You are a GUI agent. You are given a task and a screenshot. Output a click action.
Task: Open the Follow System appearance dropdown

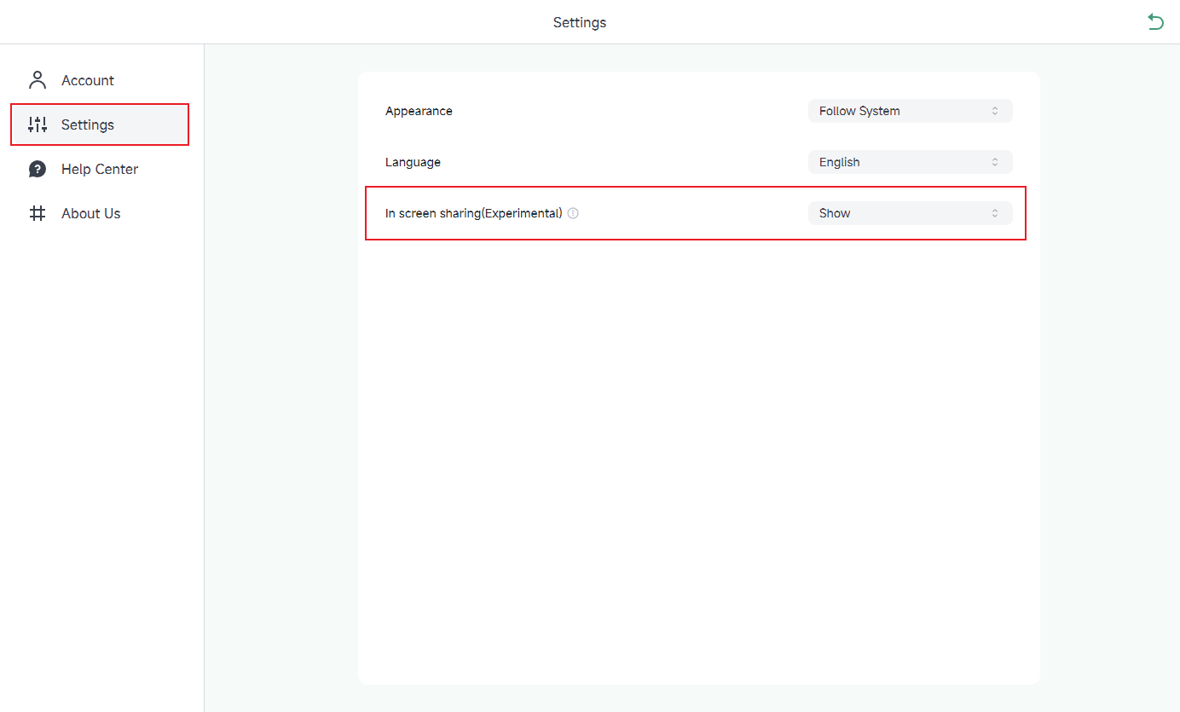(x=910, y=110)
